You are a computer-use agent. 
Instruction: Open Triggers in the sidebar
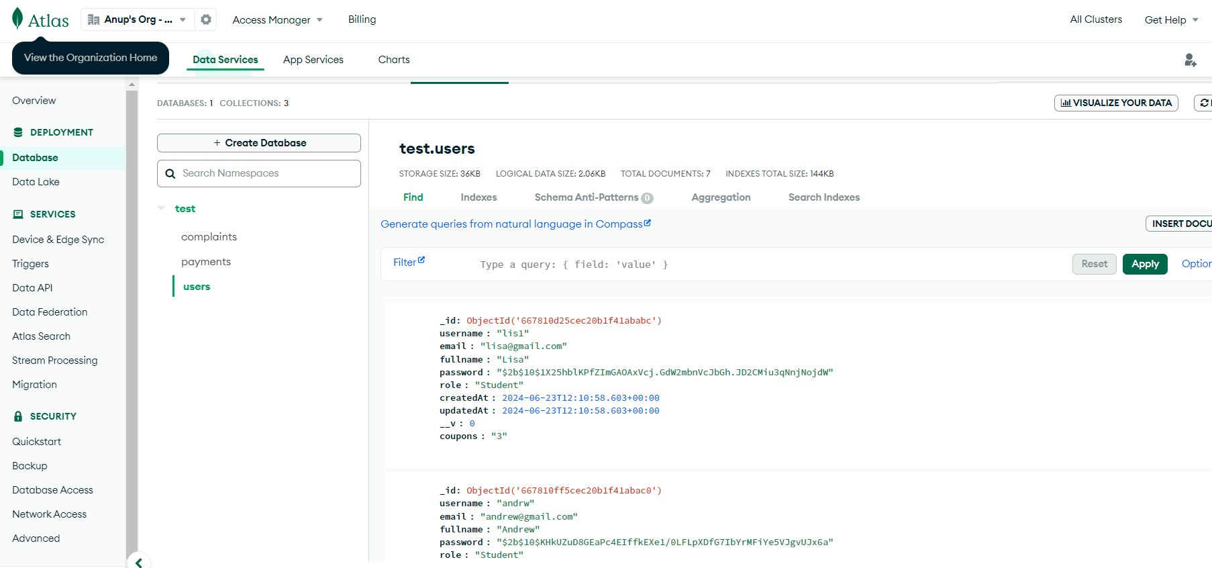[30, 264]
